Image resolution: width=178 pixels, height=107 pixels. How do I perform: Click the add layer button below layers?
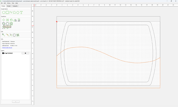tap(16, 102)
